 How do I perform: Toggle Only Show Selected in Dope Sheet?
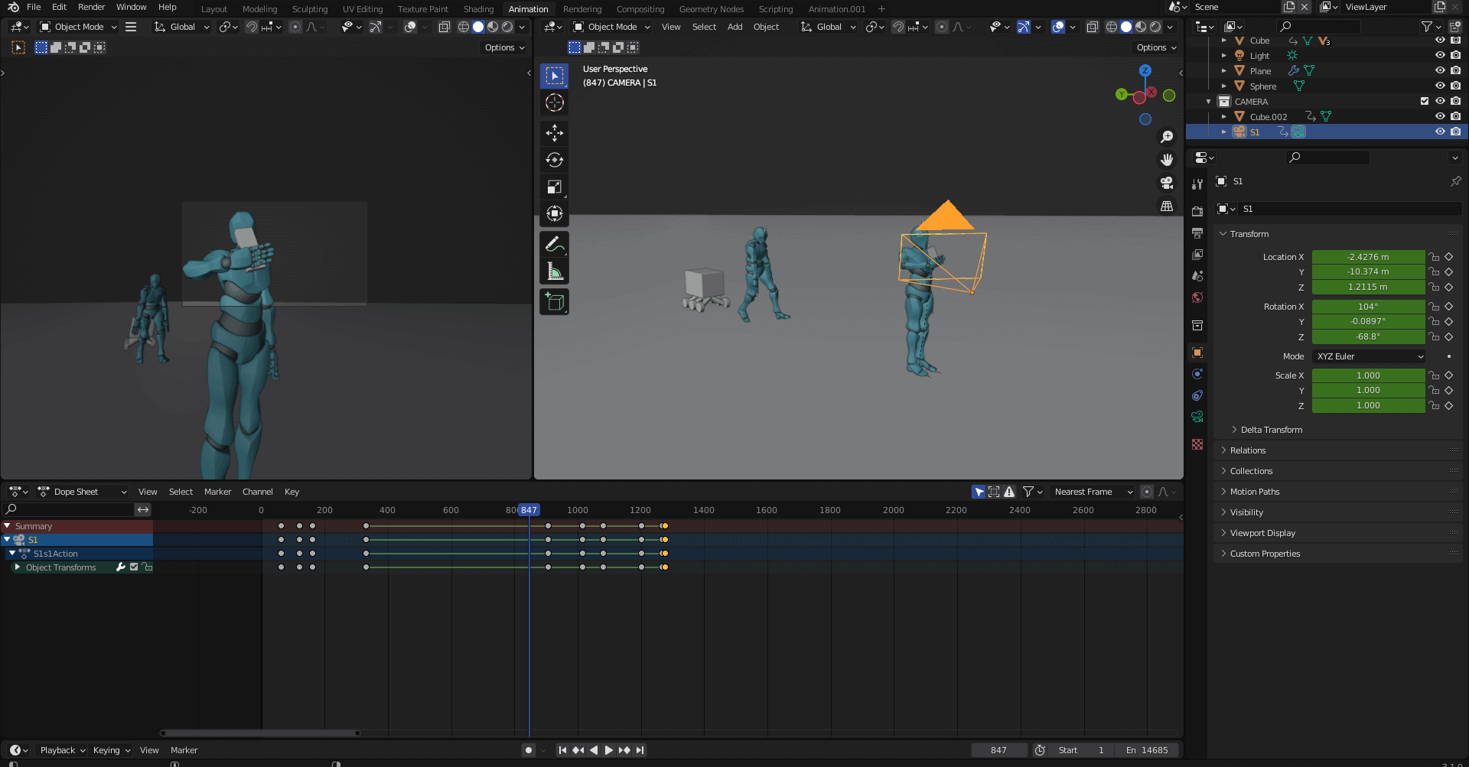click(979, 492)
